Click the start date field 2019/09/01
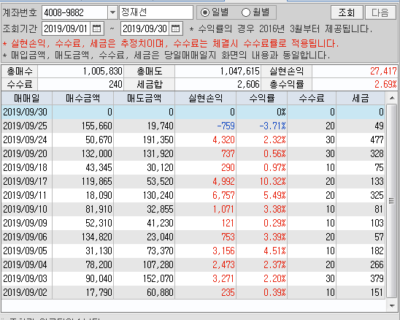The width and height of the screenshot is (400, 320). tap(66, 28)
